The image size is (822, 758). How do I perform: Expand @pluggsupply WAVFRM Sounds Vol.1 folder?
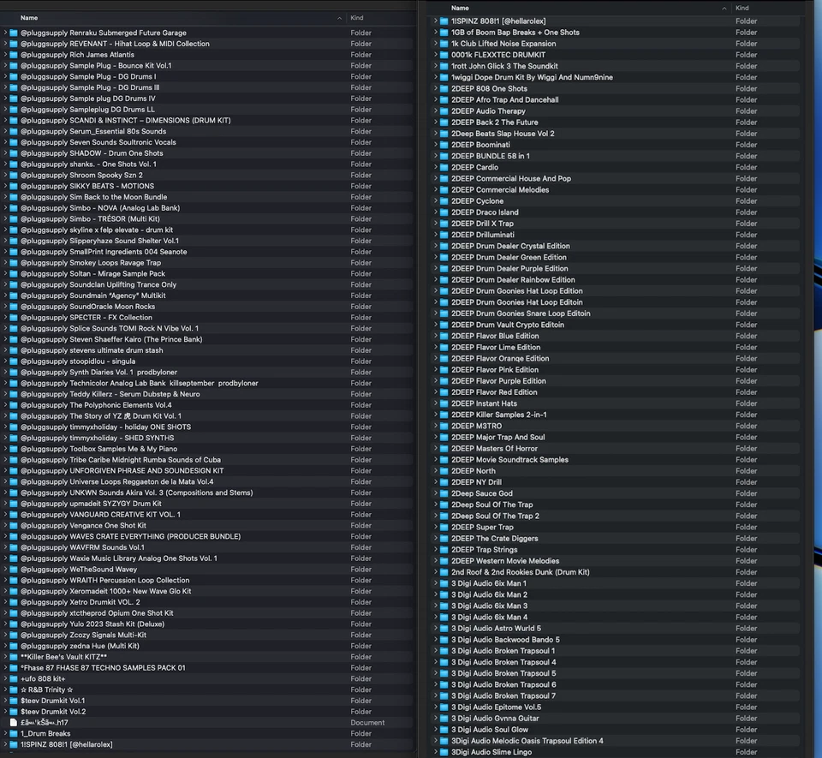tap(5, 547)
